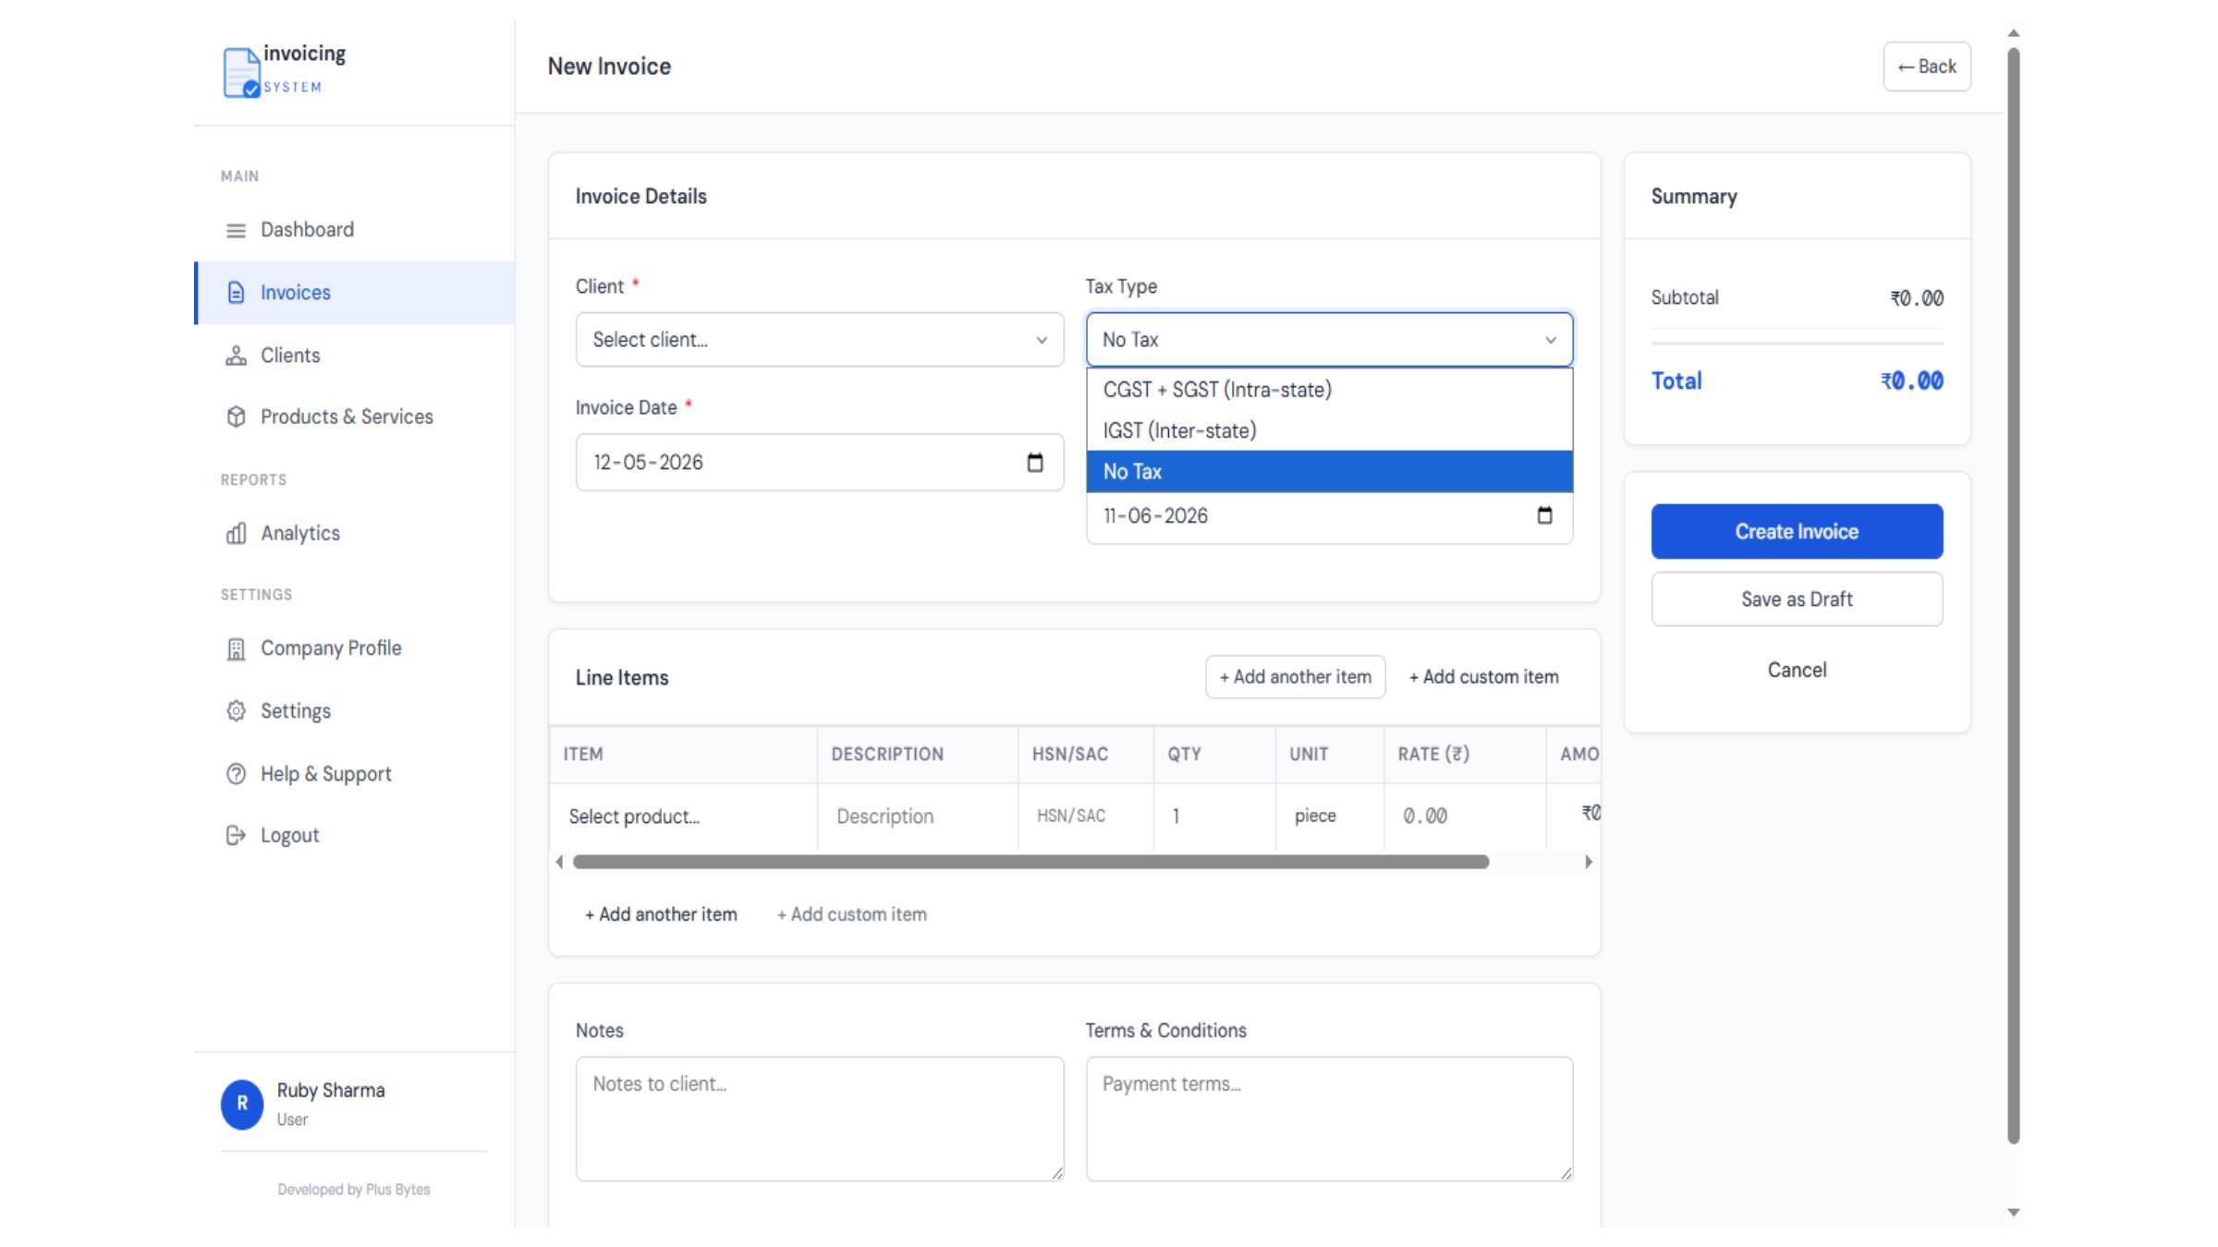Click the HSN/SAC input field
The image size is (2218, 1247).
1085,816
